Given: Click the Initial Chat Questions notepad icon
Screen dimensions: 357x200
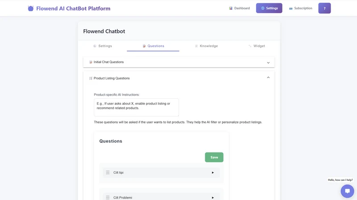Looking at the screenshot, I should (x=91, y=62).
